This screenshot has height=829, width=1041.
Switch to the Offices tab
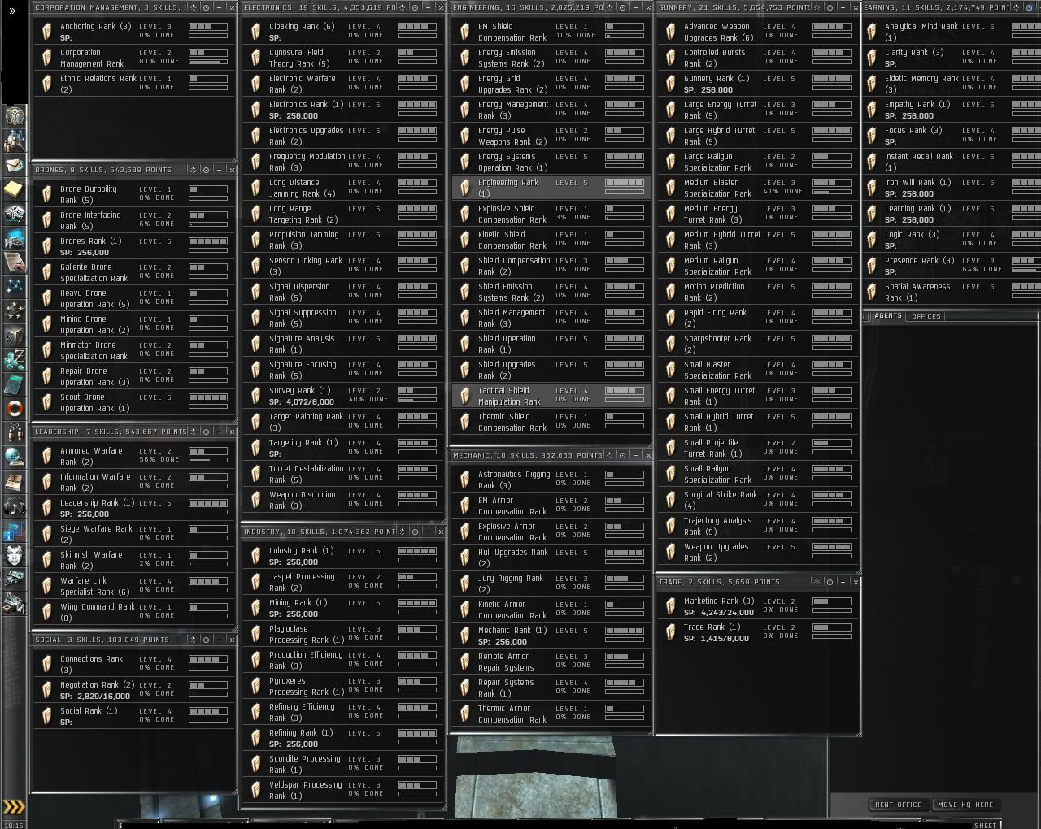pyautogui.click(x=926, y=316)
